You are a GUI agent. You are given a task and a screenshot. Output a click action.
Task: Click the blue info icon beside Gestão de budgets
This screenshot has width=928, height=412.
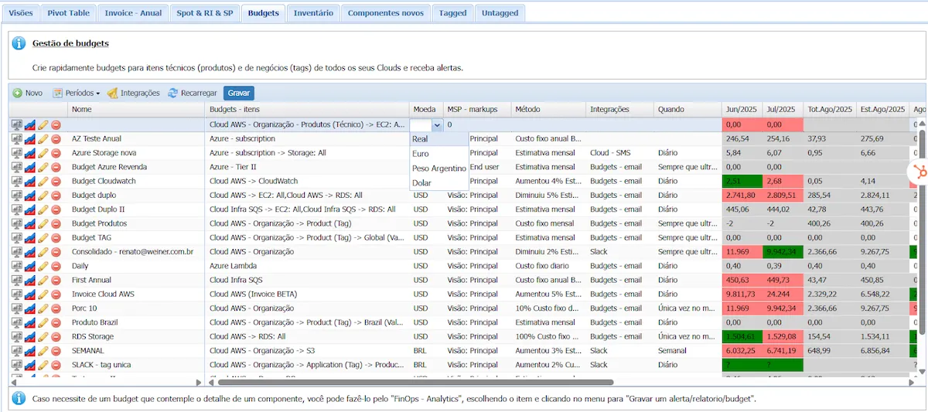[19, 44]
